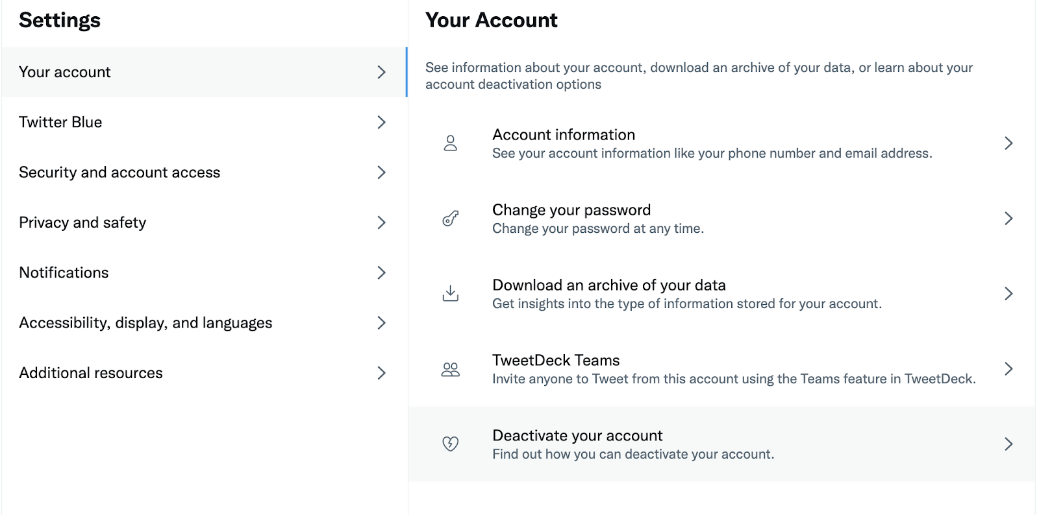The width and height of the screenshot is (1039, 515).
Task: Open Download an archive of your data
Action: coord(608,285)
